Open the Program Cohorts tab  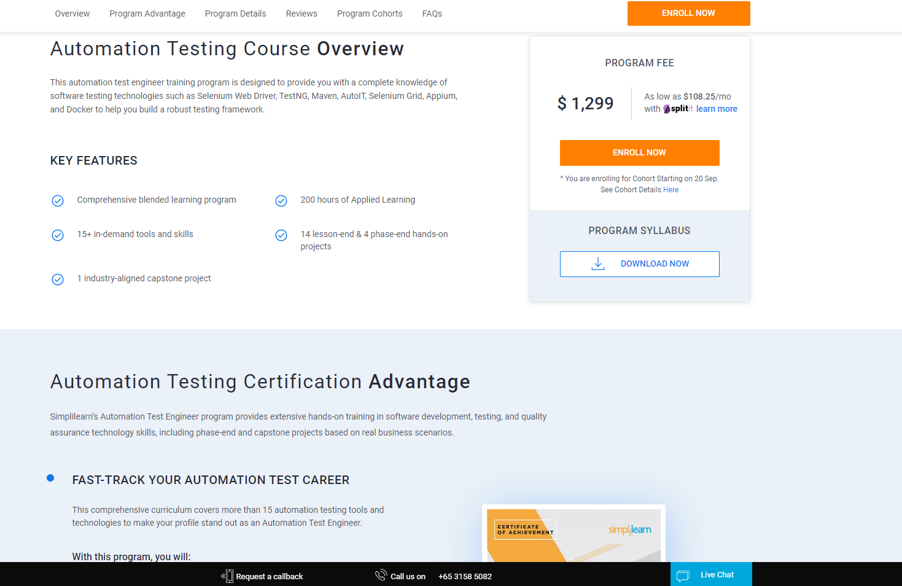(x=369, y=13)
